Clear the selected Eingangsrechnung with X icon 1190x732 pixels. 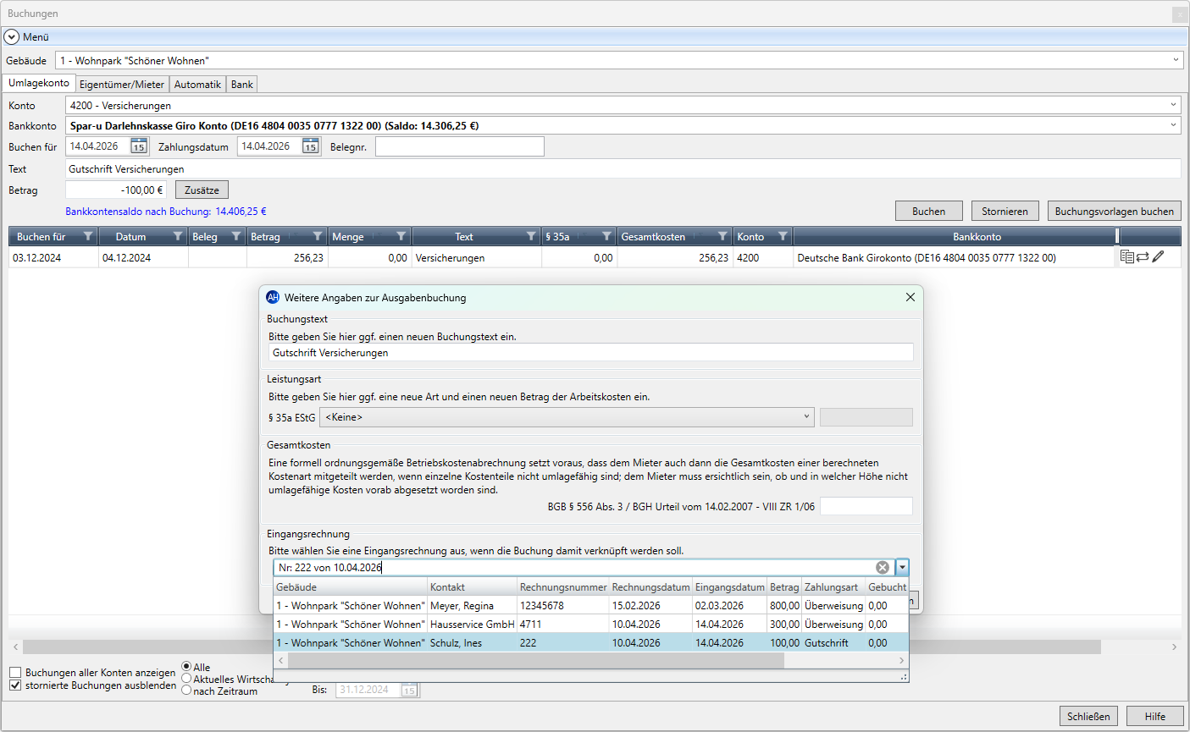click(883, 568)
